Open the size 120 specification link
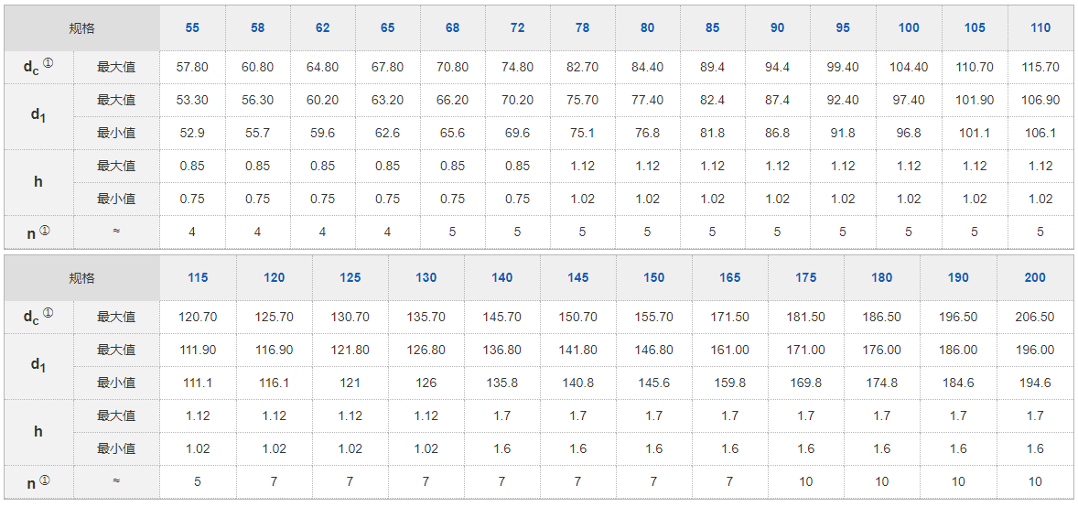Screen dimensions: 1078x507 (275, 277)
